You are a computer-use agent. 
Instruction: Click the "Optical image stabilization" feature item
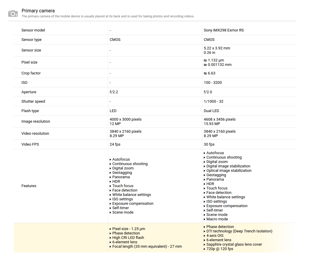tap(229, 171)
